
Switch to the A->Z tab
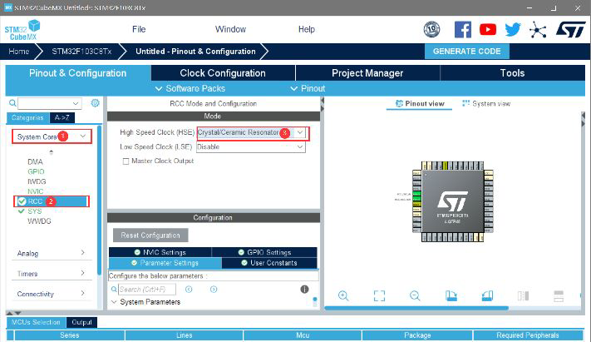point(62,118)
